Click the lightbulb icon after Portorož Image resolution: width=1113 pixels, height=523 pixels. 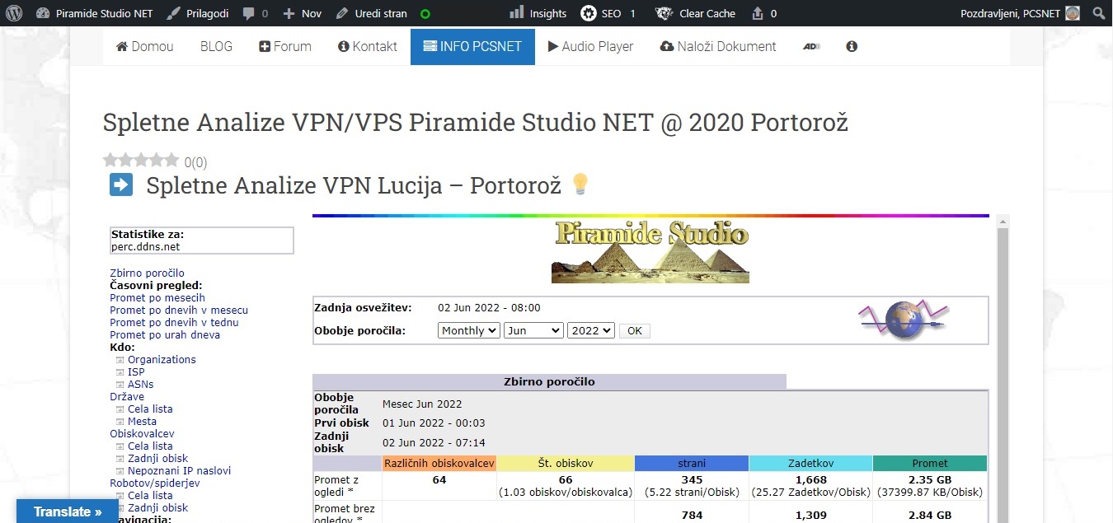point(580,184)
